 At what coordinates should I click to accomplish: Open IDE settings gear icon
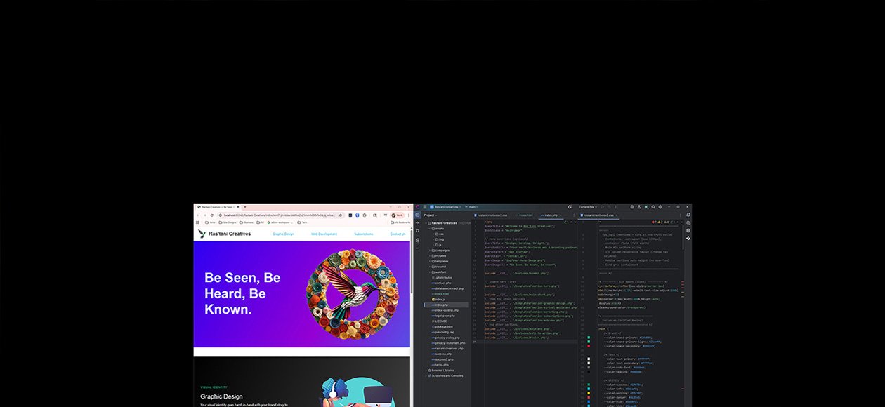click(x=660, y=207)
